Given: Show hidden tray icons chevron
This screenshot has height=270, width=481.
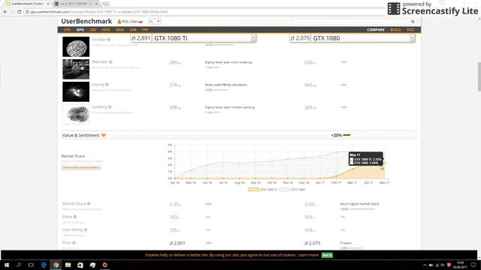Looking at the screenshot, I should 425,265.
